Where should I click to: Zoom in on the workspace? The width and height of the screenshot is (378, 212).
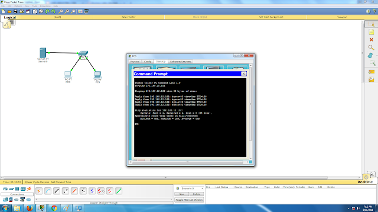[x=61, y=11]
